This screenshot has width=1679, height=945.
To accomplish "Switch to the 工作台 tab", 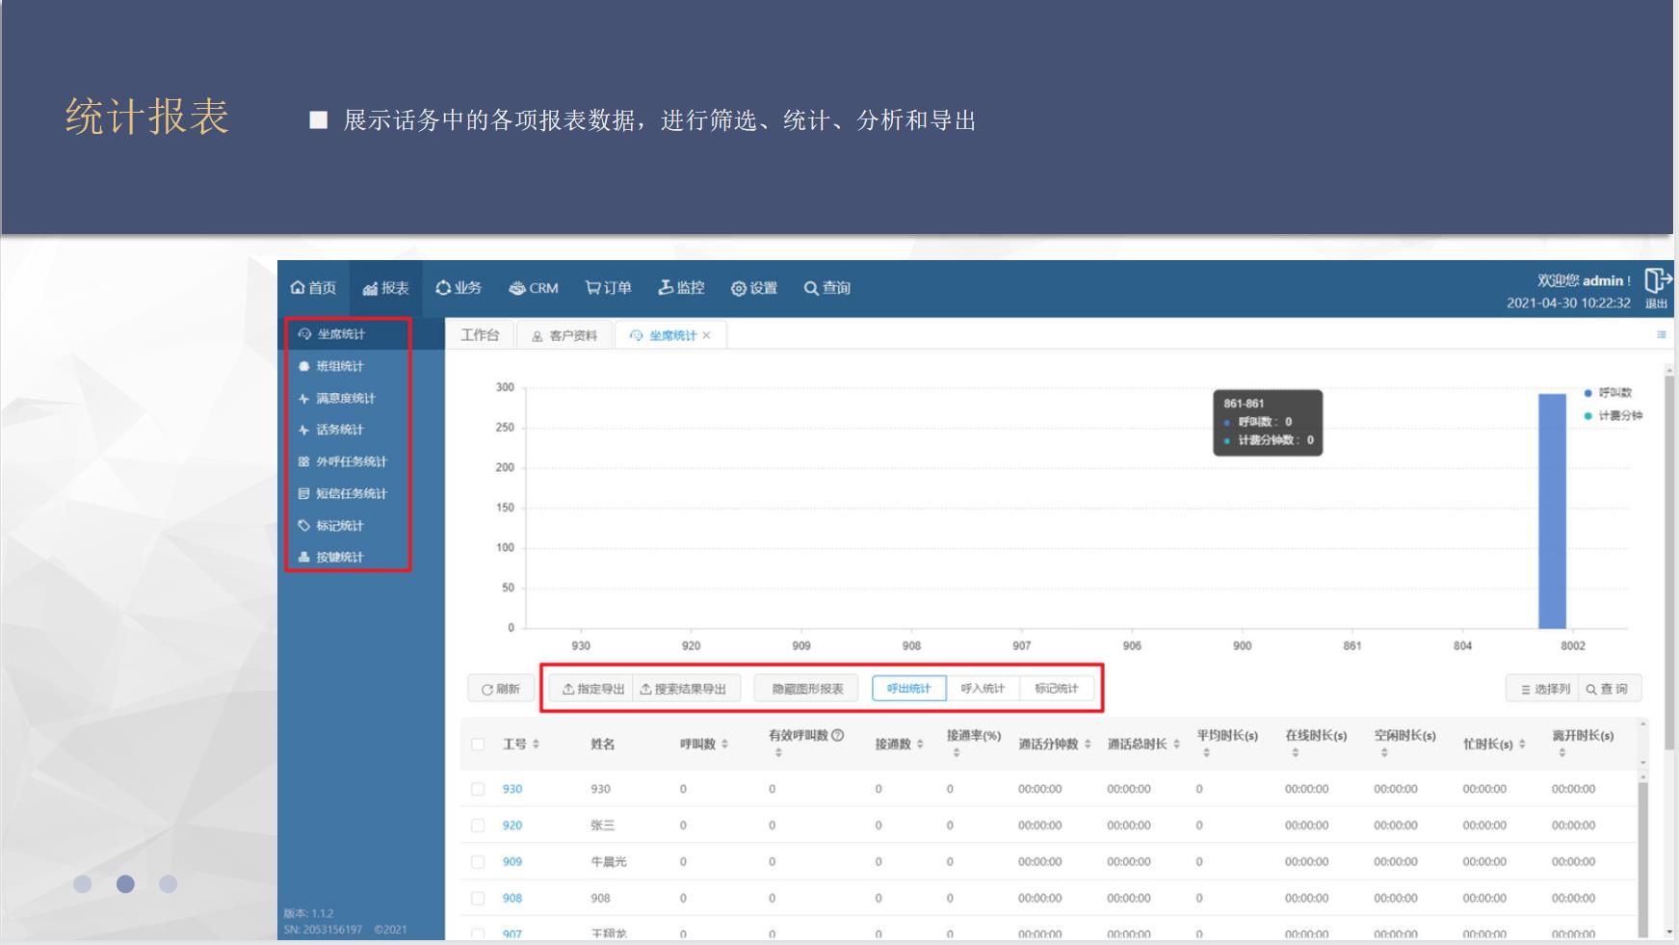I will [x=480, y=335].
